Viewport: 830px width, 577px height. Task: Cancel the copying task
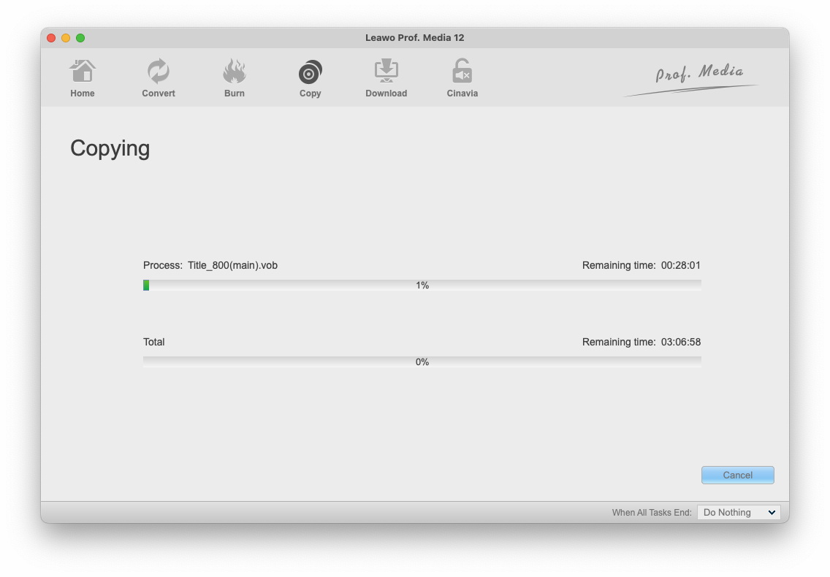tap(737, 475)
